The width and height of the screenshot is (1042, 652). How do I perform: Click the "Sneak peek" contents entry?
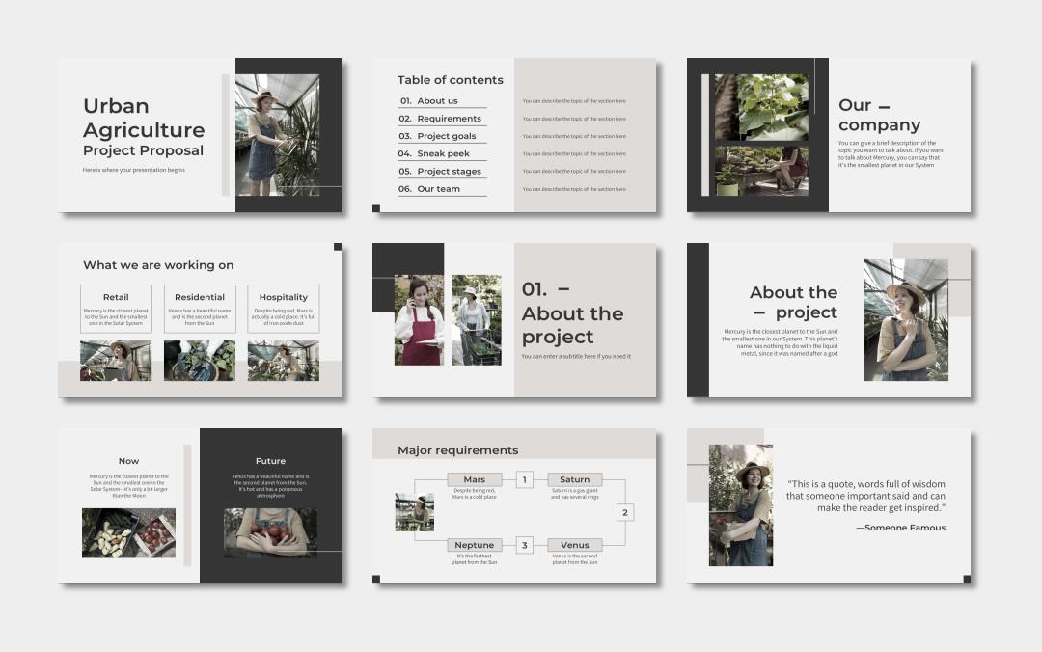coord(443,153)
